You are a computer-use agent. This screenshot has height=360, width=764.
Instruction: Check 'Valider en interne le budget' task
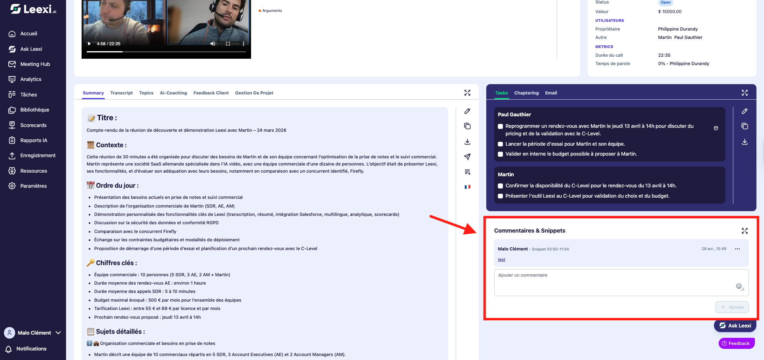click(x=501, y=154)
